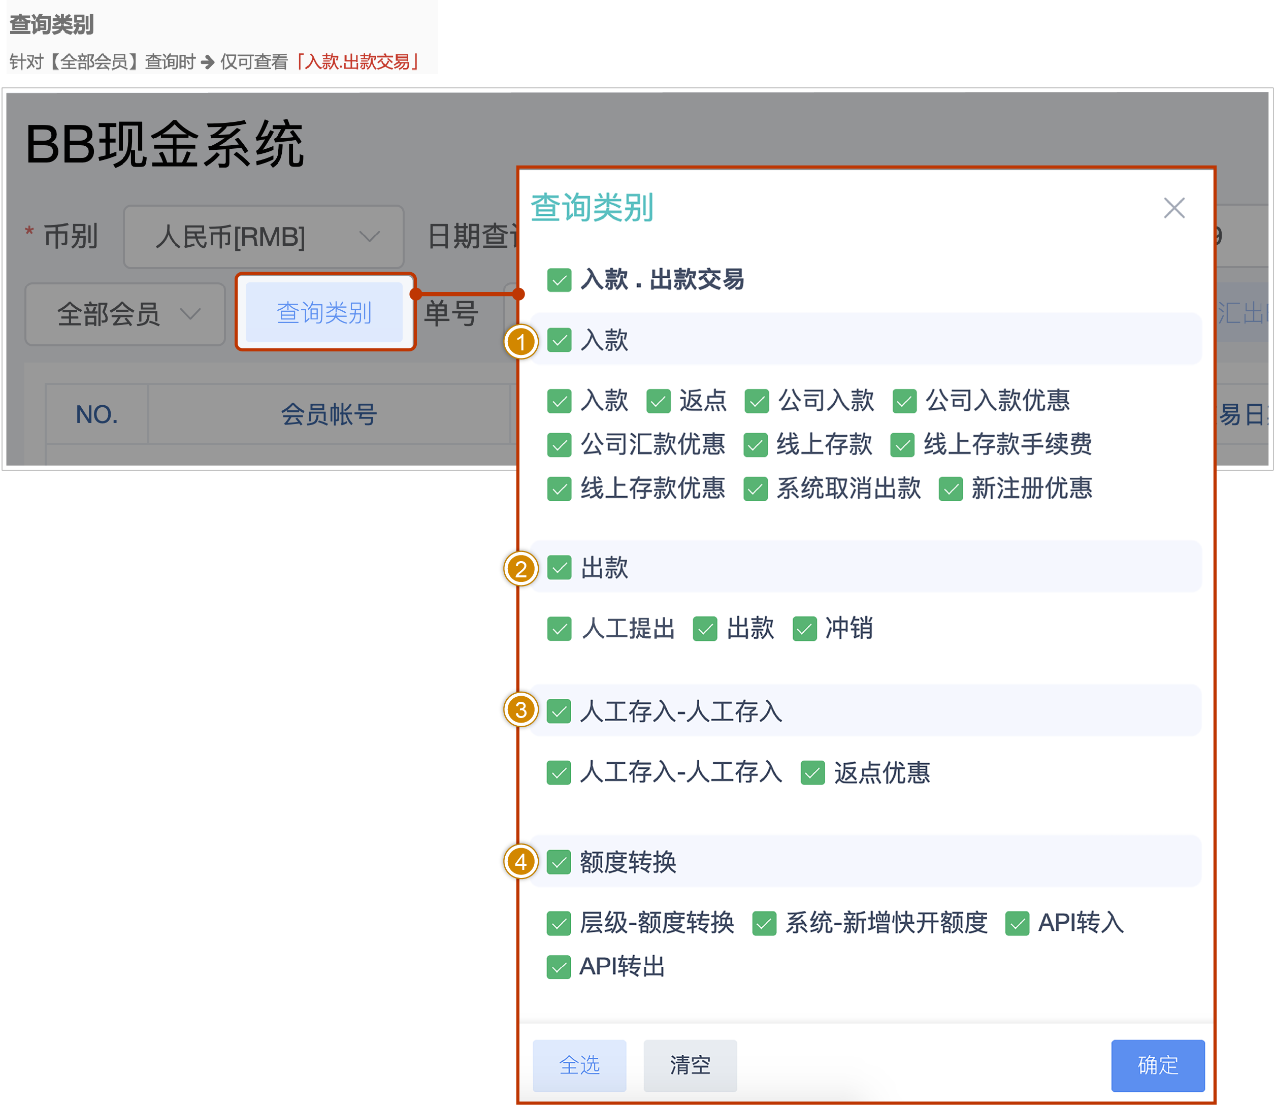Expand the 全部会员 dropdown
1274x1105 pixels.
coord(125,314)
